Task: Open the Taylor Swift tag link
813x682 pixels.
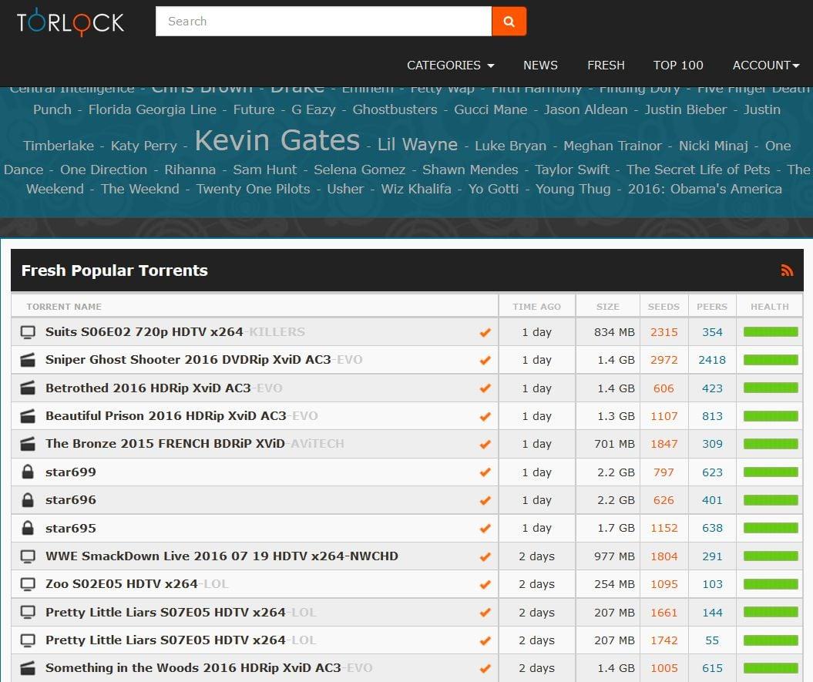Action: [572, 170]
